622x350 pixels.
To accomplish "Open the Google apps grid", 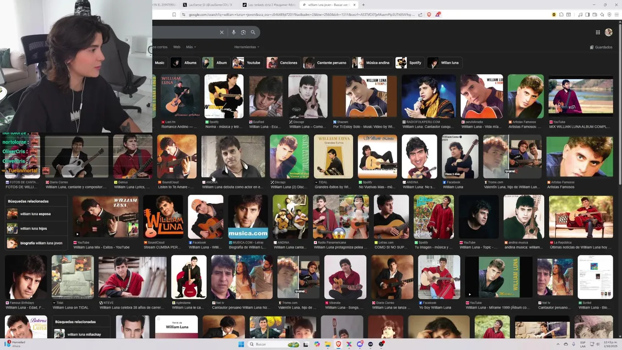I will click(598, 33).
